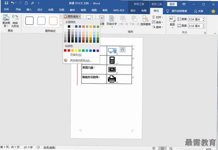
Task: Pick the gold theme color swatch
Action: [x=91, y=26]
